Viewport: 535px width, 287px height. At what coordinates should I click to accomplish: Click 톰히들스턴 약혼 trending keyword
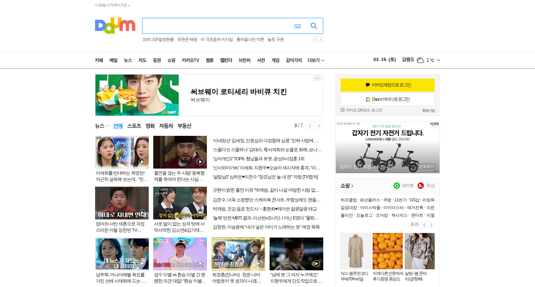250,40
